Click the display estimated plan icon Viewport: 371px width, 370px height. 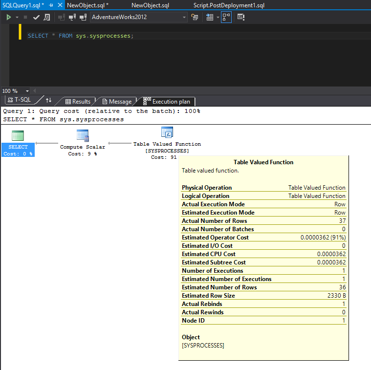pyautogui.click(x=46, y=17)
